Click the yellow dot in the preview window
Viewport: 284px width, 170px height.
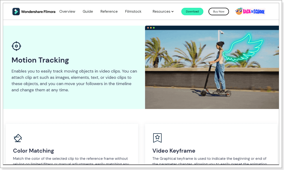pos(151,28)
